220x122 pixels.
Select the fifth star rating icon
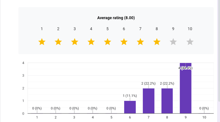pos(108,42)
